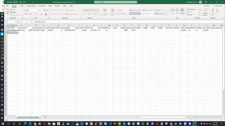The image size is (225, 126).
Task: Confirm entry with the formula bar checkmark
Action: pyautogui.click(x=27, y=22)
